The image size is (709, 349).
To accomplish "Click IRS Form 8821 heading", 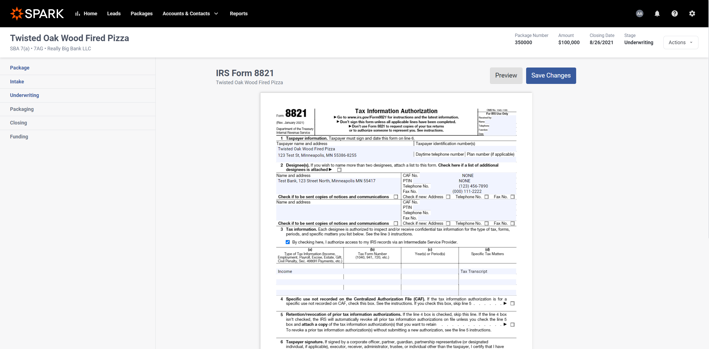I will [245, 73].
